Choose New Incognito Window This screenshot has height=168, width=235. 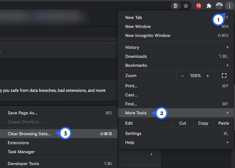click(148, 35)
